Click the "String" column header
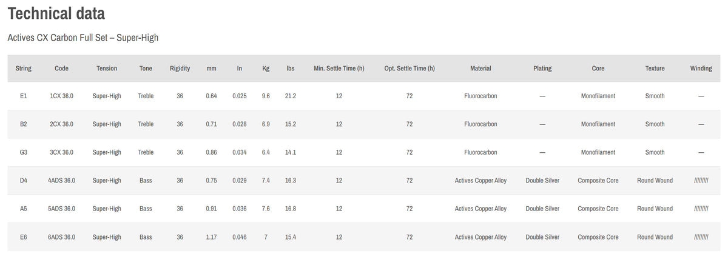Image resolution: width=728 pixels, height=262 pixels. (x=24, y=69)
